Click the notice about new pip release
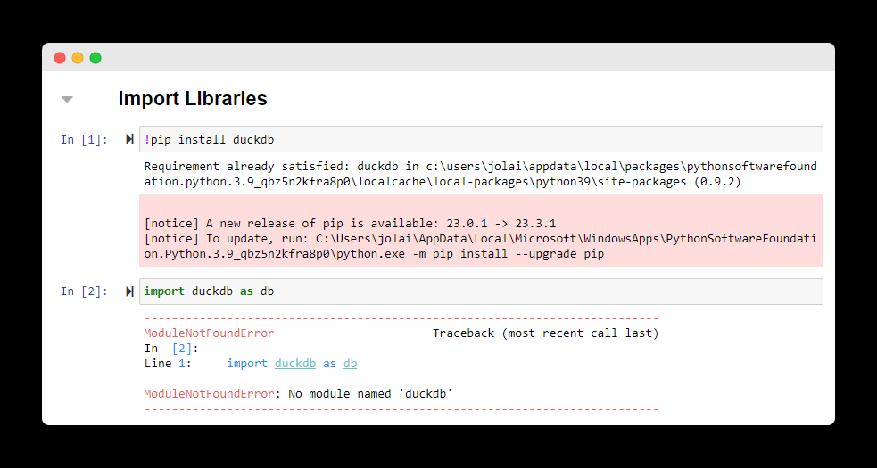 350,224
